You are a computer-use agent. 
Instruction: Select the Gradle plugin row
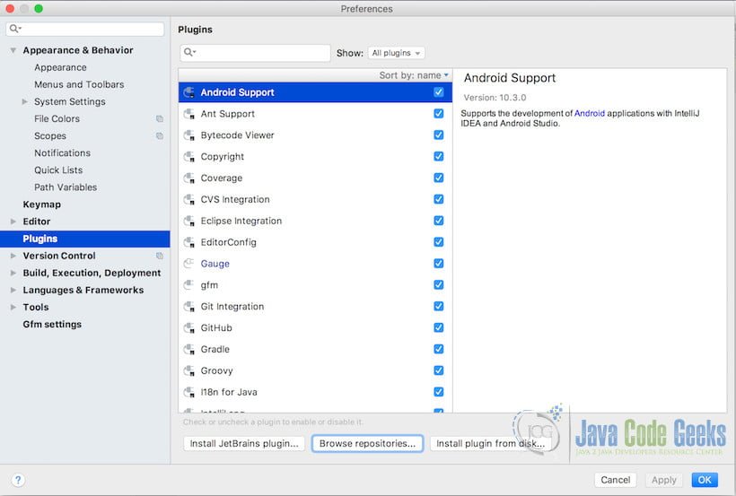pyautogui.click(x=315, y=349)
